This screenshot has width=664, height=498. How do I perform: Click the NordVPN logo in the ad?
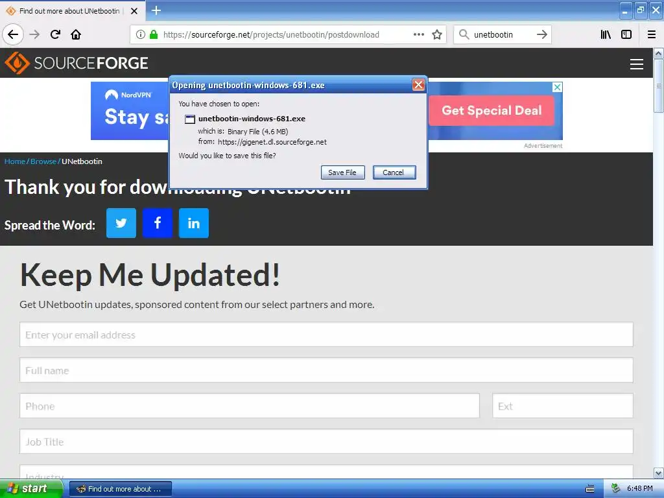(x=128, y=95)
